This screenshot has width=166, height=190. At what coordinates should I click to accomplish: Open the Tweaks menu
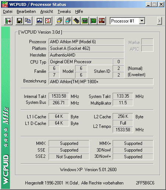point(64,11)
